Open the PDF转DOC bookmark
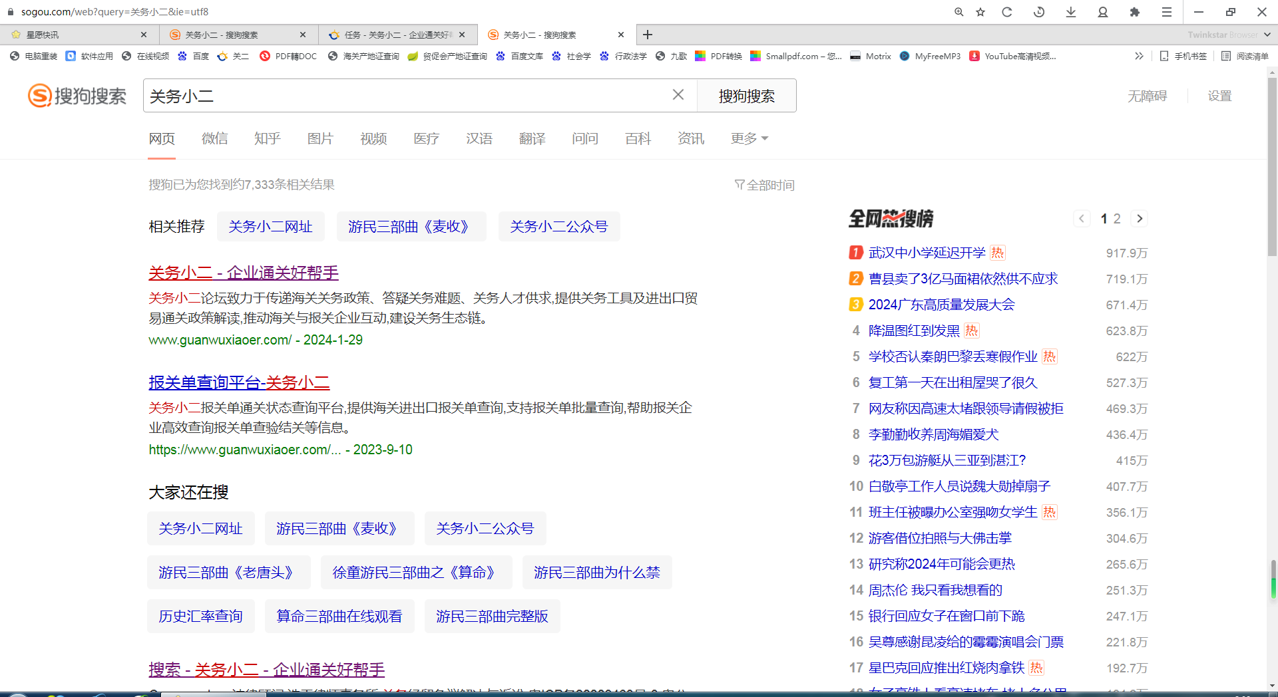Image resolution: width=1278 pixels, height=697 pixels. [x=288, y=57]
